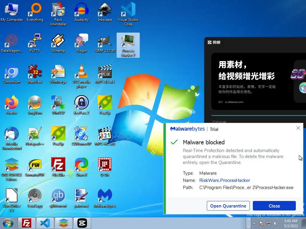The width and height of the screenshot is (306, 229).
Task: Select the qBittorrent desktop shortcut
Action: 58,198
